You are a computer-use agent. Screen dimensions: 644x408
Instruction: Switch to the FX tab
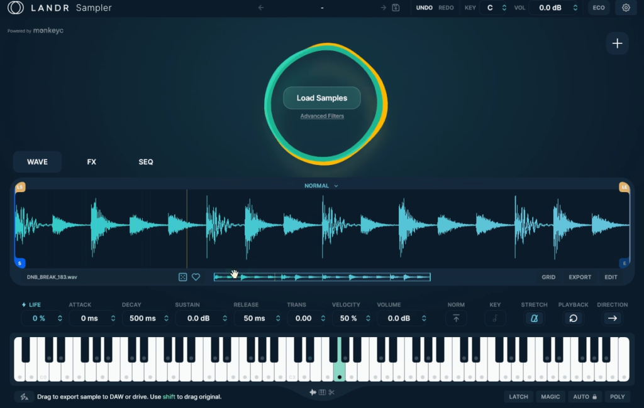(x=92, y=162)
